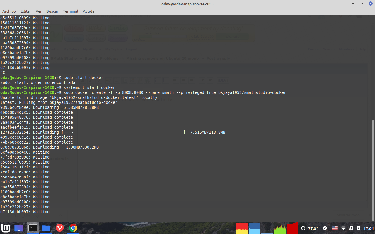Open the Terminal menu in menu bar
Viewport: 375px width, 234px height.
(x=70, y=11)
